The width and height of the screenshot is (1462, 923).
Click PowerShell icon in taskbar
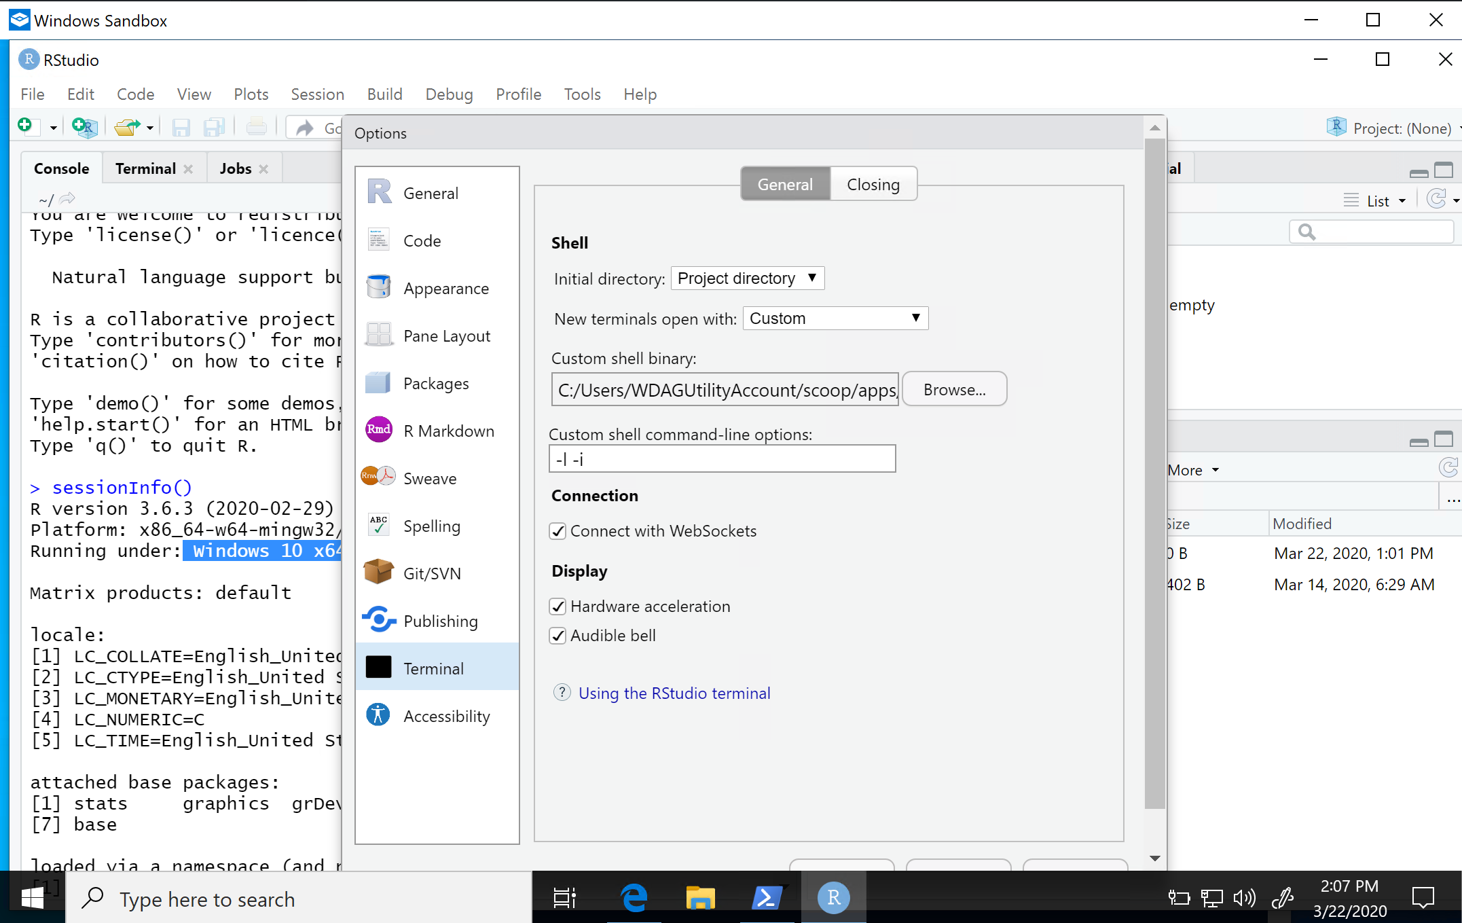click(x=767, y=898)
